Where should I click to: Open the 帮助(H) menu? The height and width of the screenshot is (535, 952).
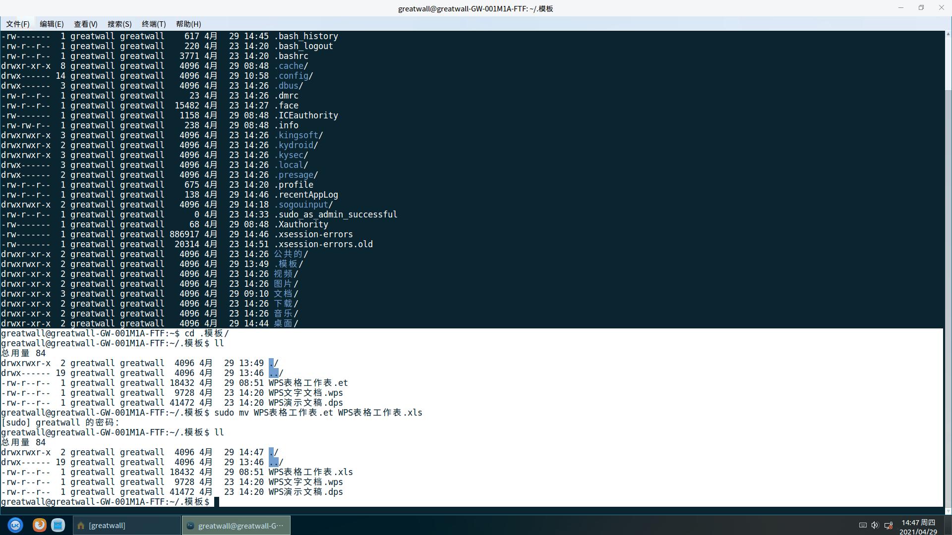point(188,24)
